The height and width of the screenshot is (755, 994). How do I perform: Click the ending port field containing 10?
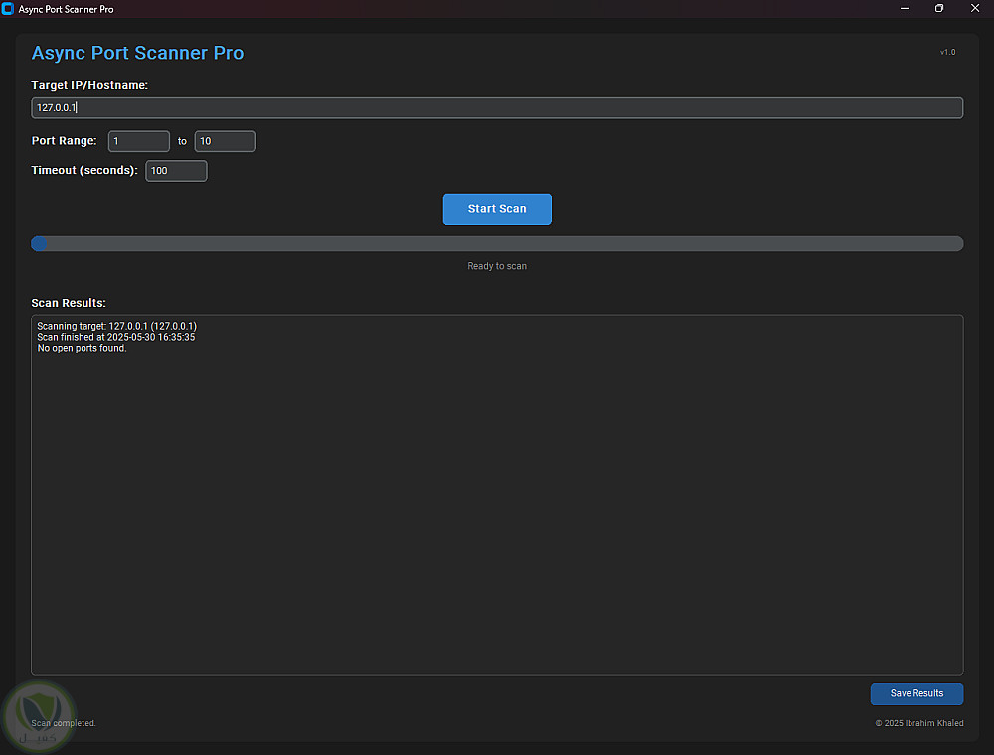pos(225,141)
